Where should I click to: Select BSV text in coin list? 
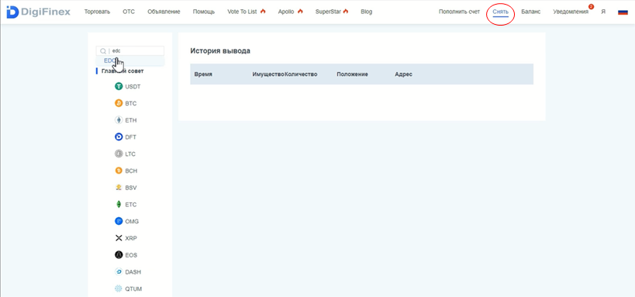coord(131,188)
